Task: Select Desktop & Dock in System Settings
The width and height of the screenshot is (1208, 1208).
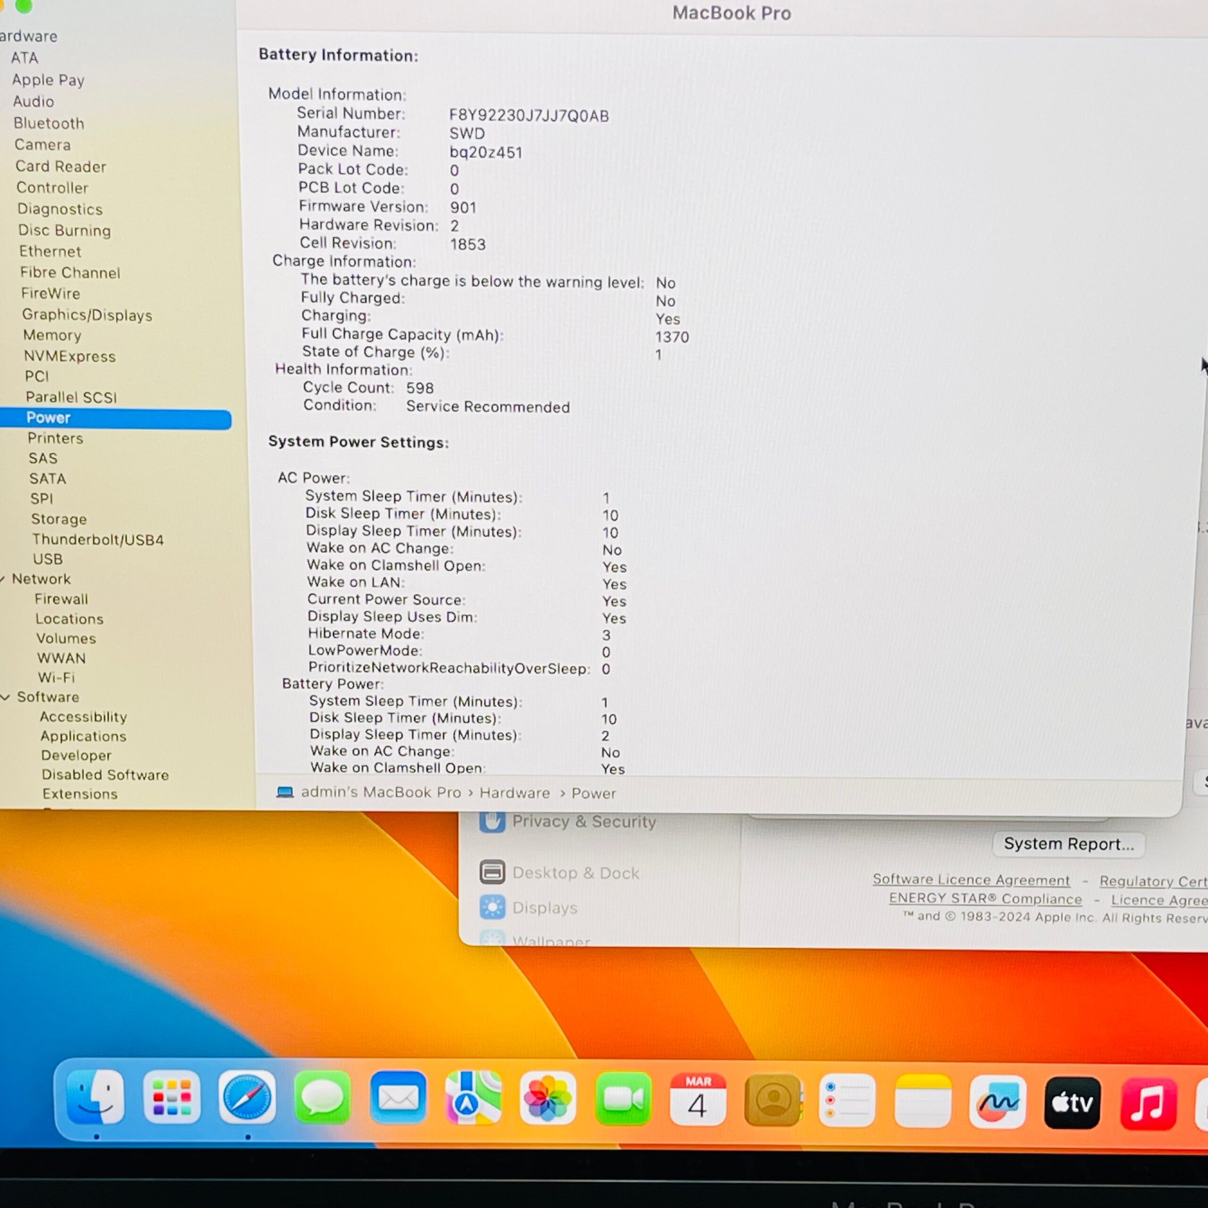Action: pyautogui.click(x=576, y=873)
